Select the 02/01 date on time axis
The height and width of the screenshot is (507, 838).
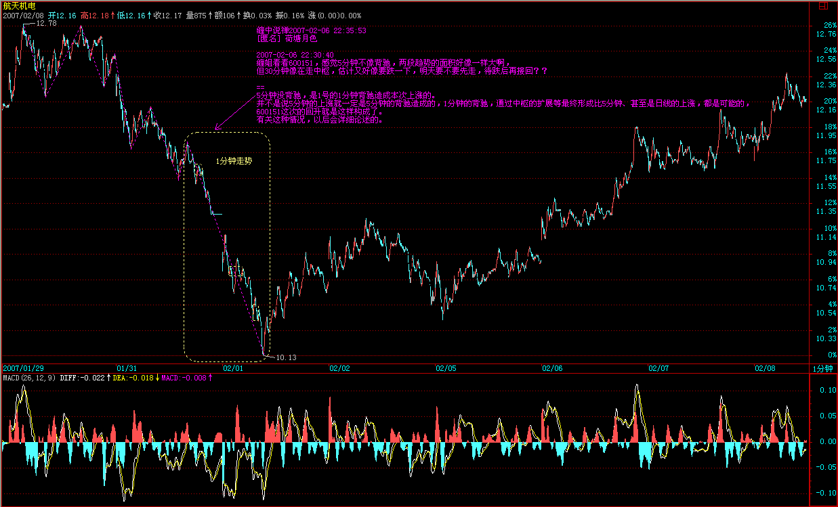(x=233, y=368)
